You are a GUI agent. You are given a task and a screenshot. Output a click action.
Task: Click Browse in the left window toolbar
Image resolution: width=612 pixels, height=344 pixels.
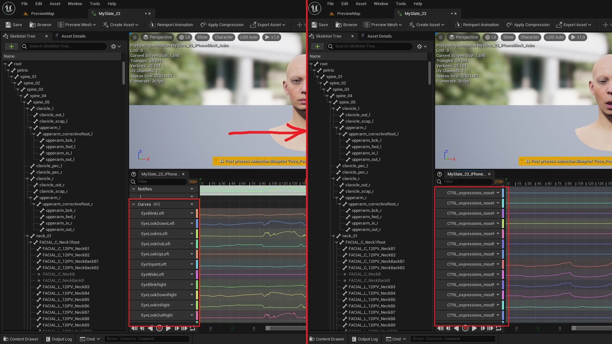point(40,25)
